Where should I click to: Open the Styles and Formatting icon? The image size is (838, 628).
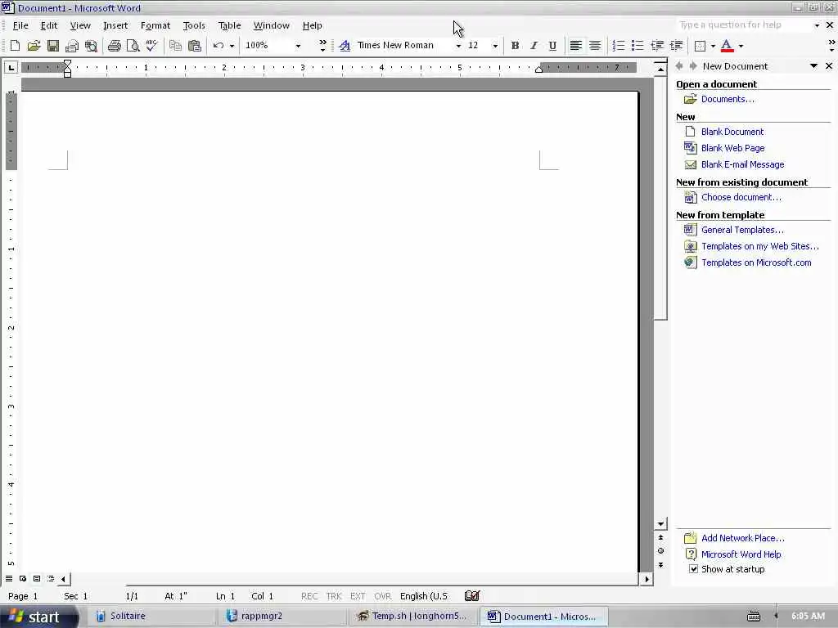point(345,46)
